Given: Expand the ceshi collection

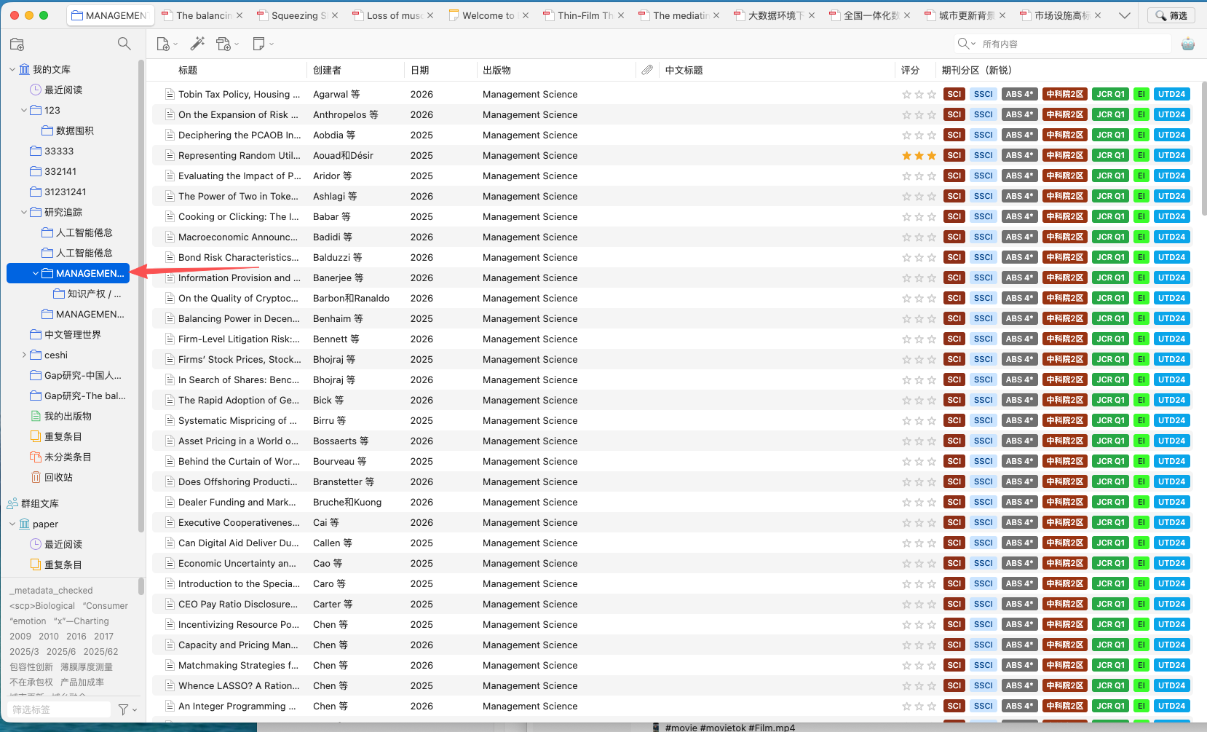Looking at the screenshot, I should (24, 355).
